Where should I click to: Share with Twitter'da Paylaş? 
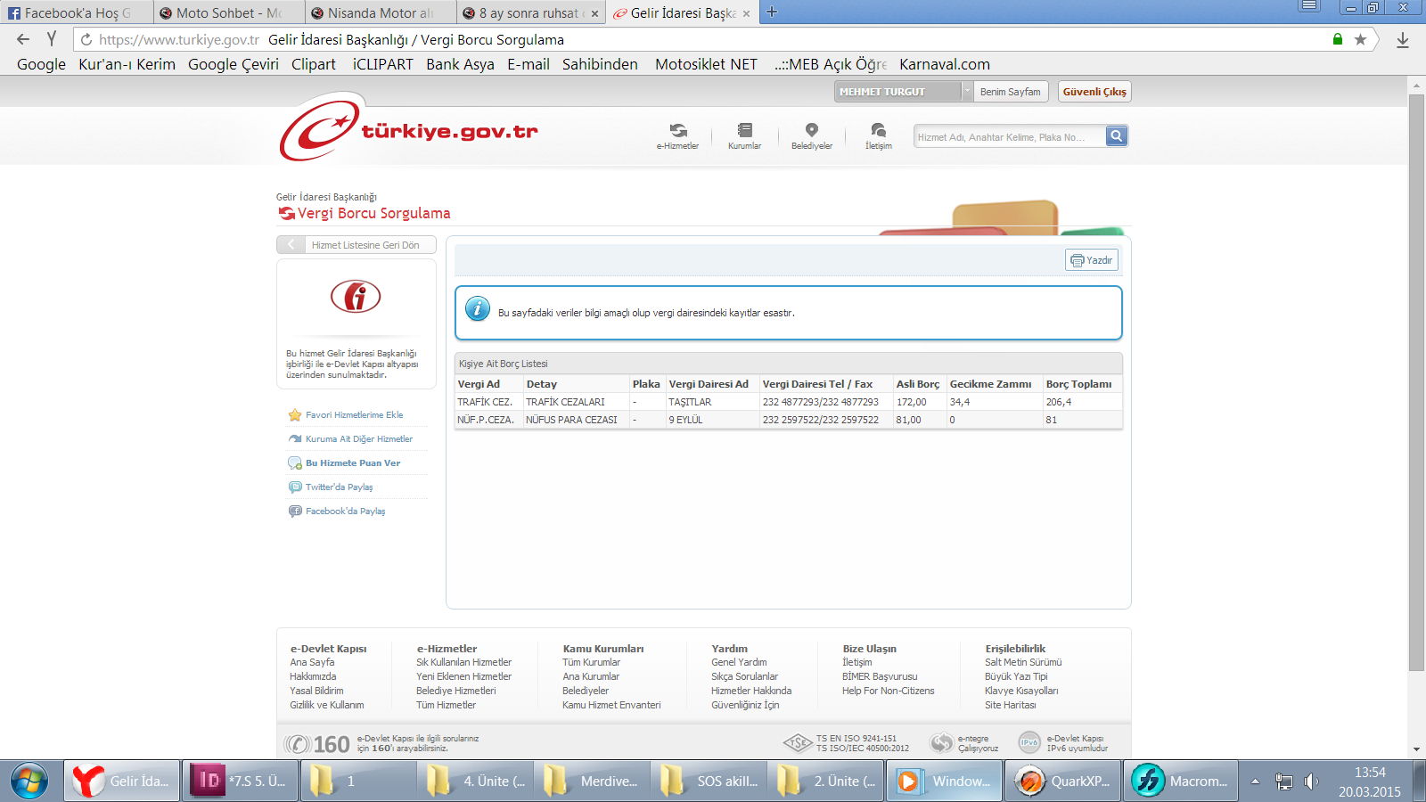point(339,487)
